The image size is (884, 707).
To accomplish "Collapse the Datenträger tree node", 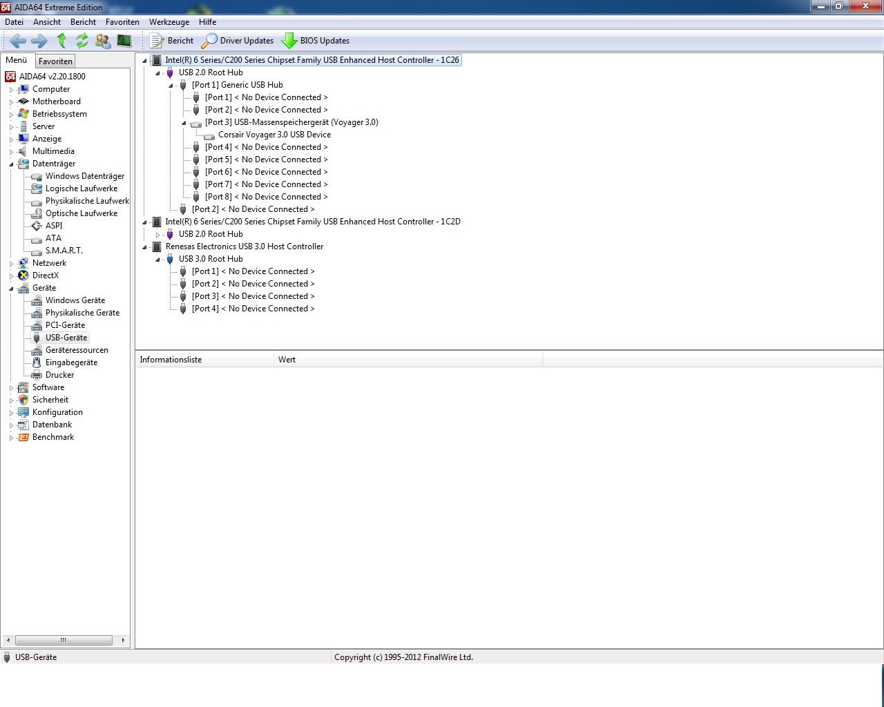I will coord(11,164).
